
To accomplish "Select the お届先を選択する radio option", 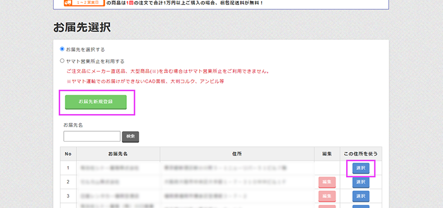I will pos(62,49).
